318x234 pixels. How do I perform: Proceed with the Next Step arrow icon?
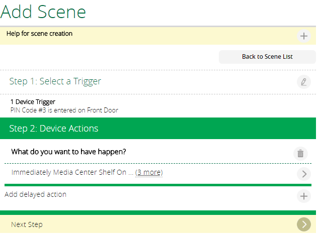(x=303, y=224)
